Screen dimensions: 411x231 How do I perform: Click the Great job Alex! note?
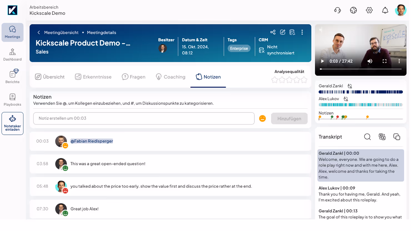84,209
